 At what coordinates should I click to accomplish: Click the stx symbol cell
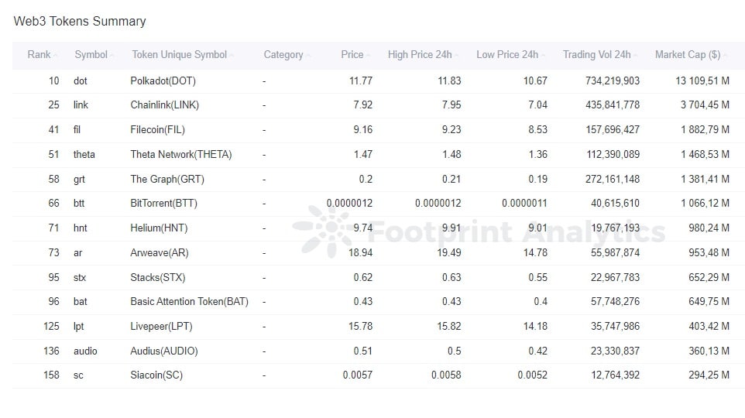pos(80,277)
